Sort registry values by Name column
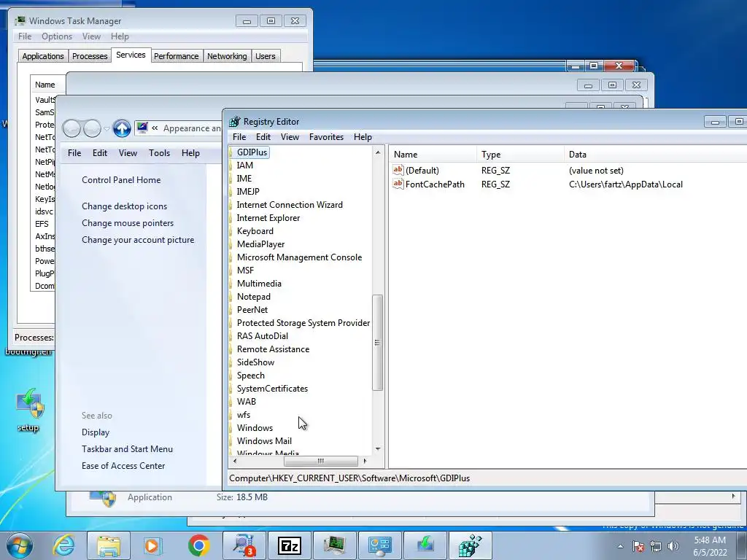This screenshot has width=747, height=560. [x=433, y=155]
